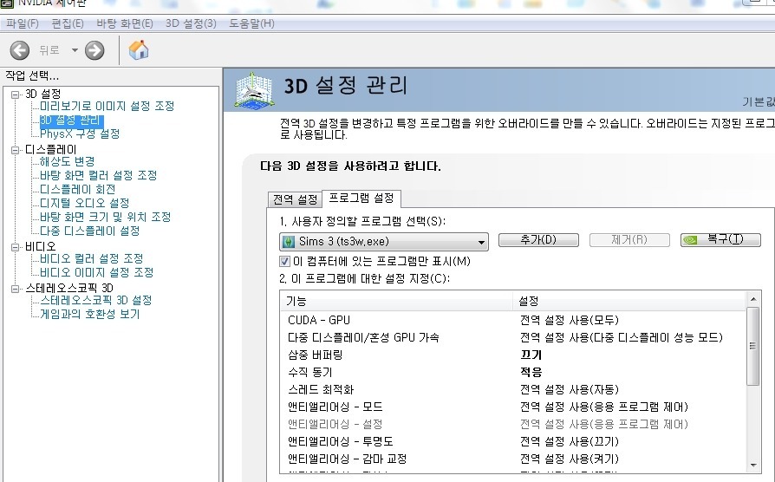Open 스테레오스코픽 3D 설정 tree item

click(x=96, y=300)
